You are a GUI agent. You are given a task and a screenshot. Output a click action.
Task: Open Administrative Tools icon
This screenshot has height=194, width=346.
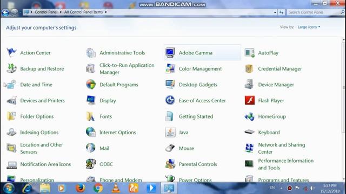click(91, 53)
